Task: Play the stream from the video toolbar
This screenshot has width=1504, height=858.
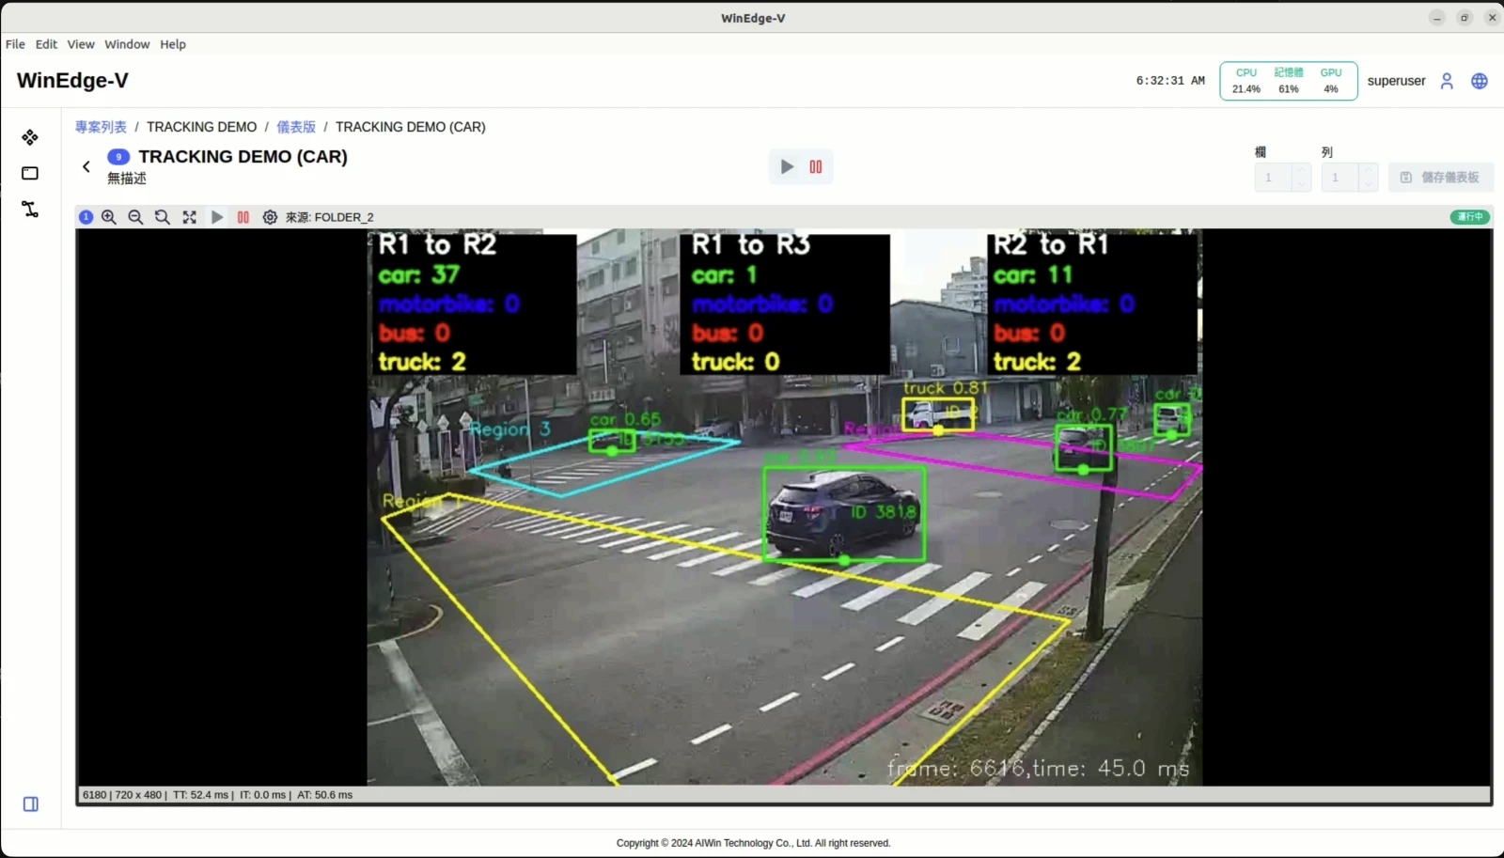Action: (217, 217)
